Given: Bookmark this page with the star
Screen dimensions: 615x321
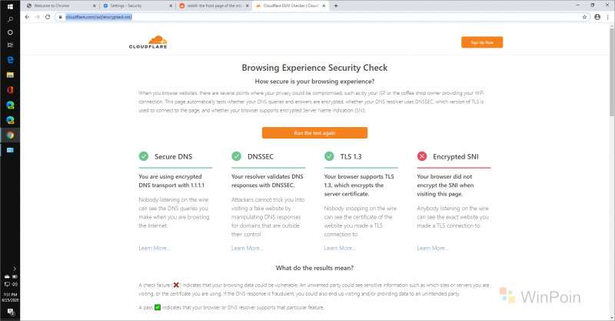Looking at the screenshot, I should pos(584,17).
